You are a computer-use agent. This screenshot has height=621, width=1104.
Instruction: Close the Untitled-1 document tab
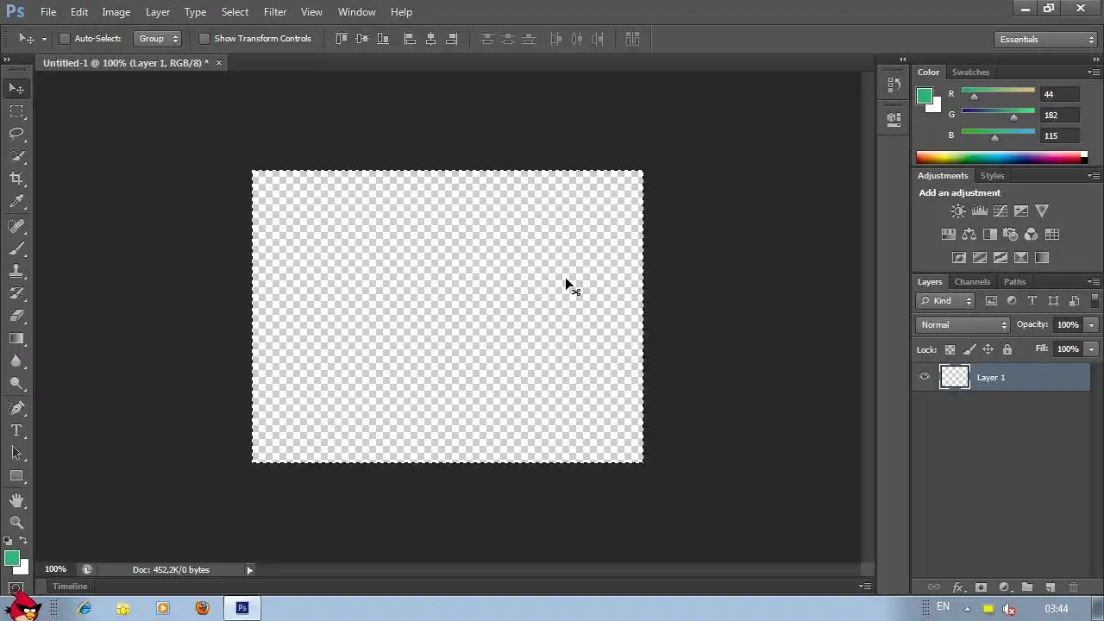pos(218,63)
